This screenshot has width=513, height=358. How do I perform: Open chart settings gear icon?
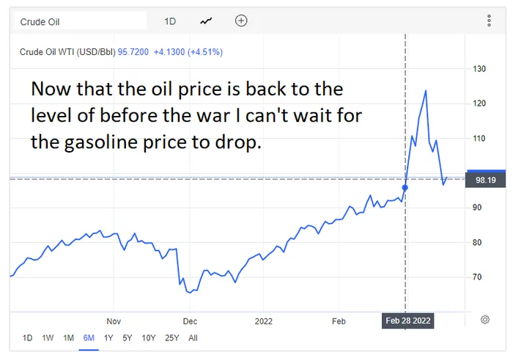pyautogui.click(x=485, y=319)
